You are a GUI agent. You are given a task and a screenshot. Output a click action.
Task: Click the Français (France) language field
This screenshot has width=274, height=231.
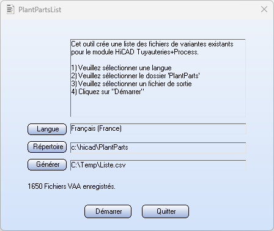coord(158,129)
